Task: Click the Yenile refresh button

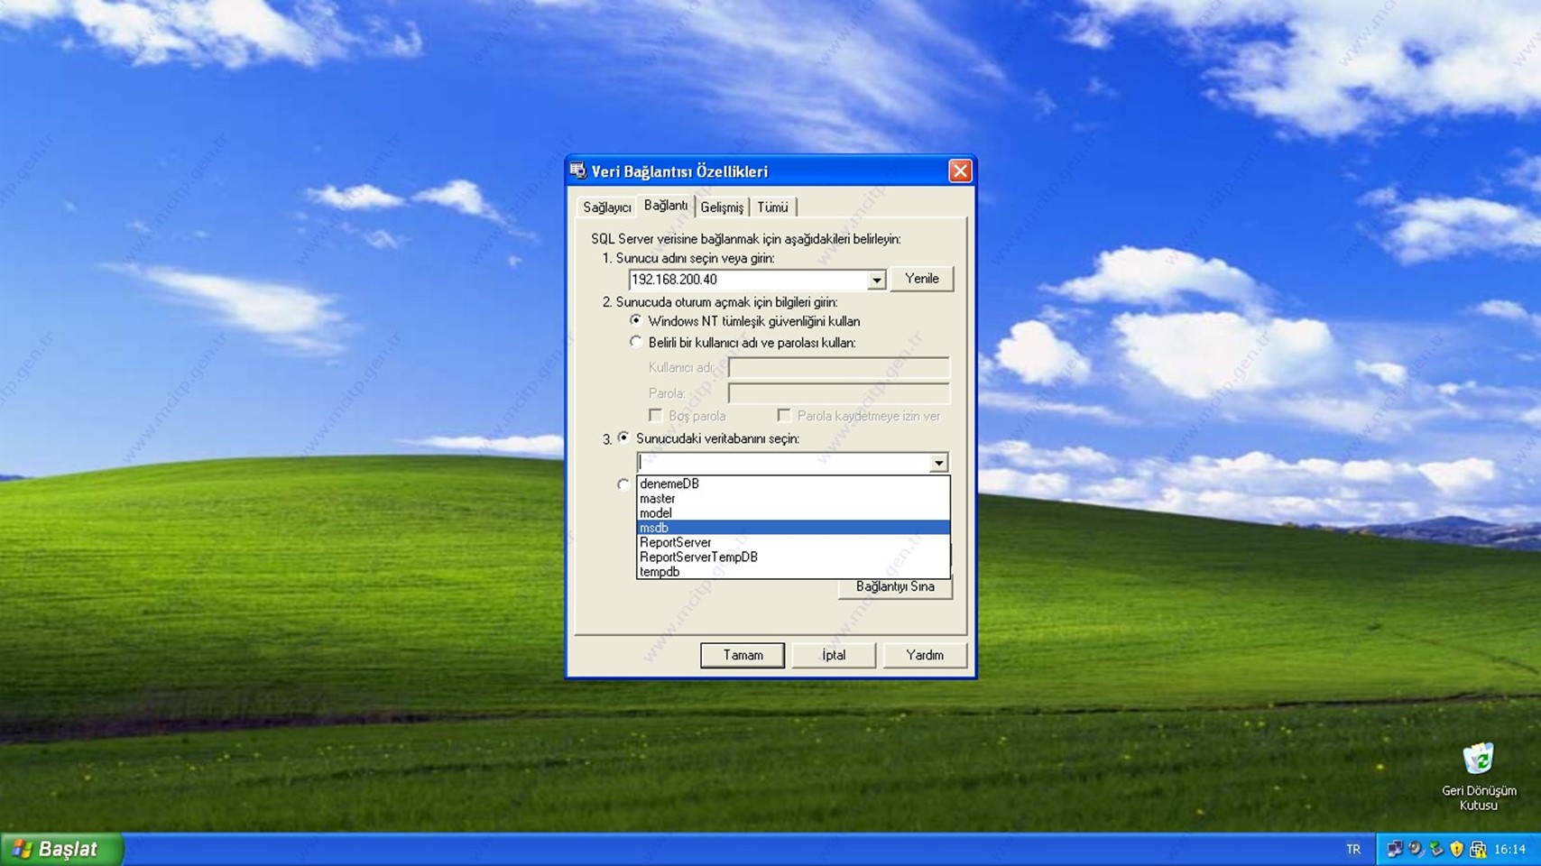Action: click(921, 279)
